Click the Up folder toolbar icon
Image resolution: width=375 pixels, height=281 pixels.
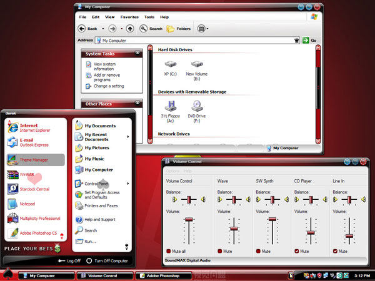click(x=129, y=29)
